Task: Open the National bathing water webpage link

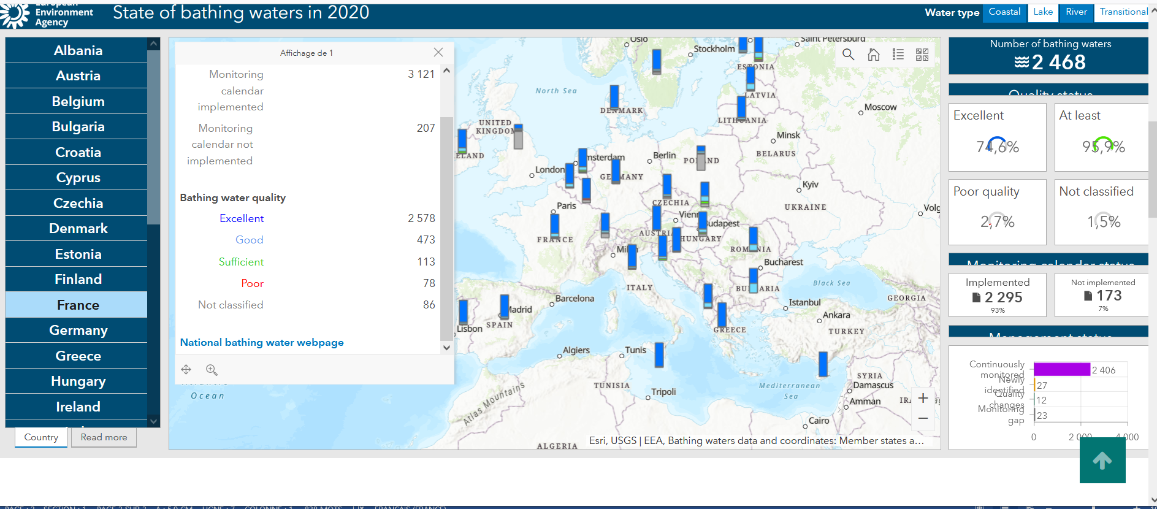Action: tap(262, 342)
